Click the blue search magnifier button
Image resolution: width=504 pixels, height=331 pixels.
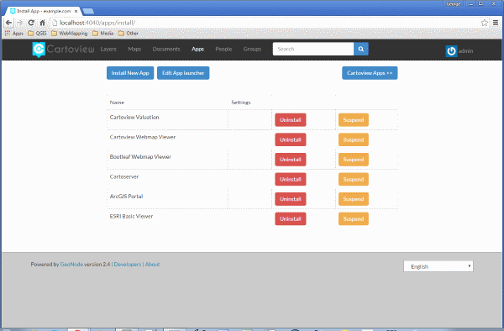tap(361, 49)
